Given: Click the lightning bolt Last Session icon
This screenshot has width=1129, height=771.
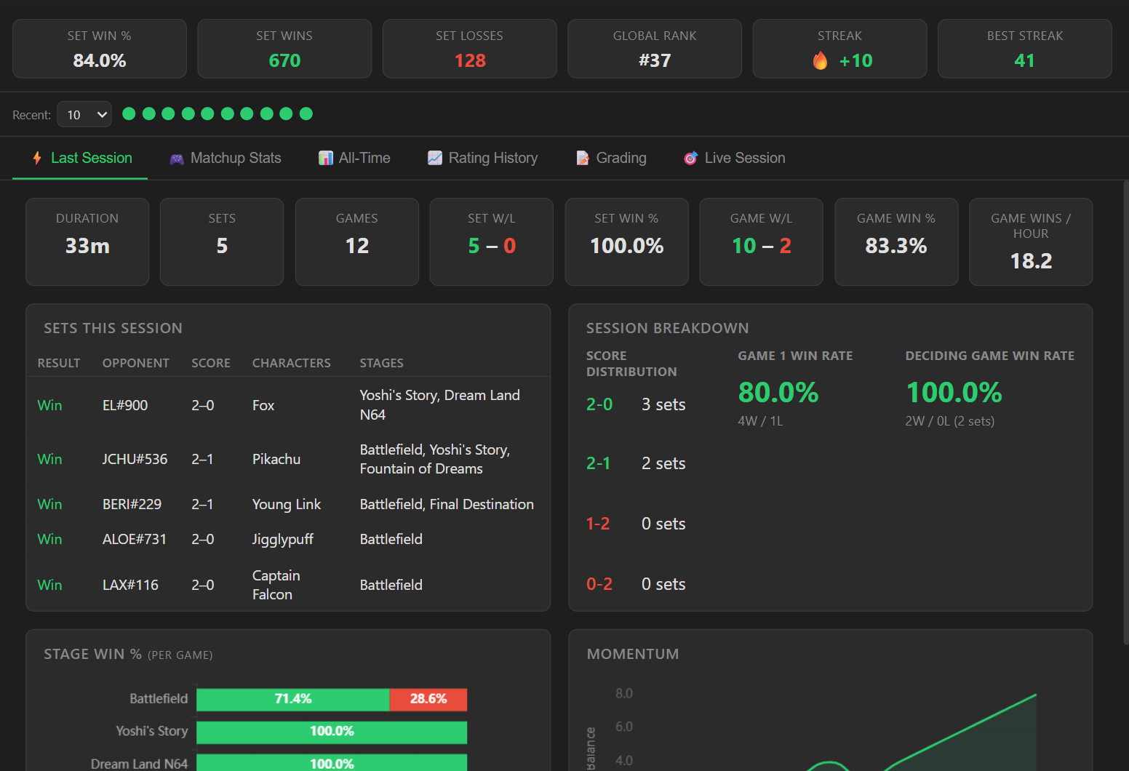Looking at the screenshot, I should pyautogui.click(x=37, y=158).
